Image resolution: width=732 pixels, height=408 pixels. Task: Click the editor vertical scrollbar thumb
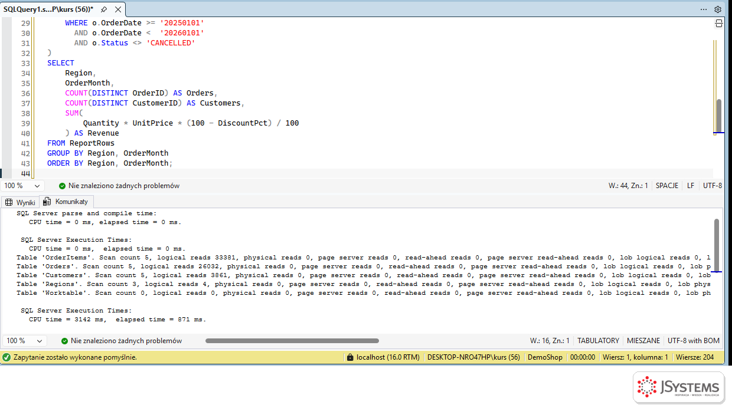(719, 115)
